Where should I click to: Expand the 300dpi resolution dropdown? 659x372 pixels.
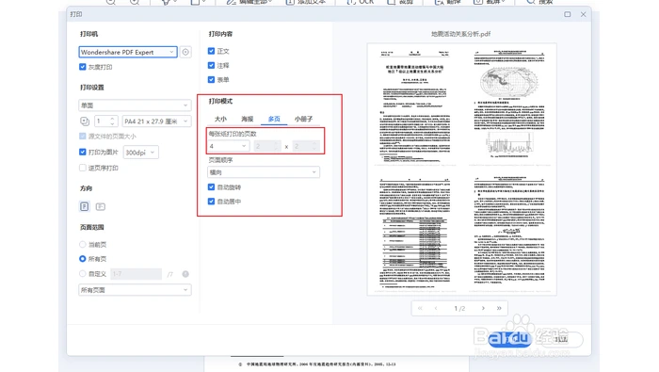click(x=141, y=153)
